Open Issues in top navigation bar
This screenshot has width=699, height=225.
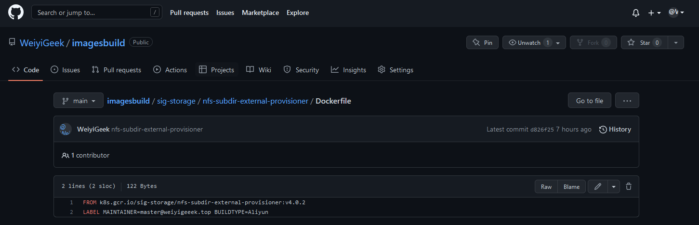(x=225, y=13)
